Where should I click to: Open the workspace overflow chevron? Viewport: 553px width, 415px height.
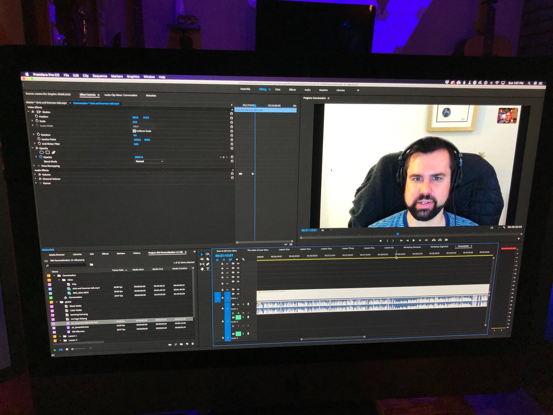pos(358,90)
